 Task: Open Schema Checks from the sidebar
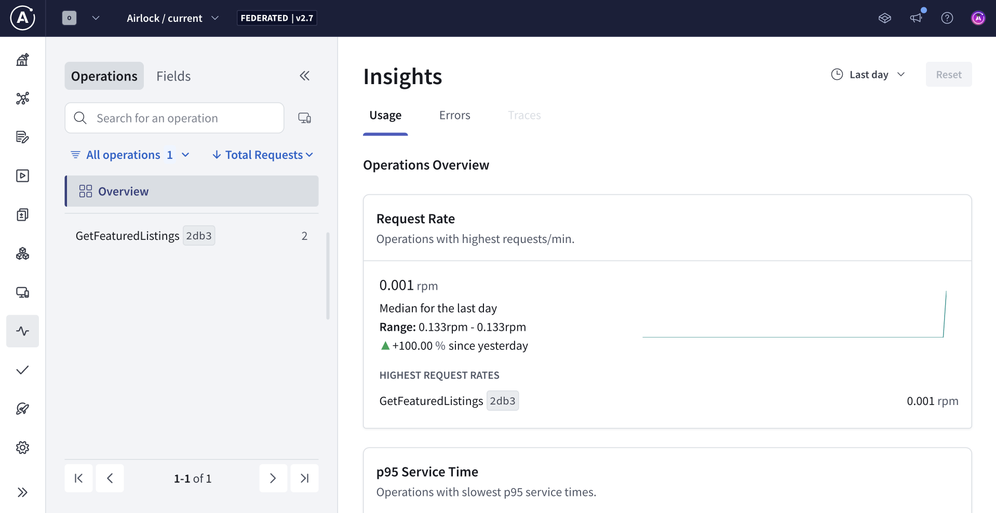click(22, 370)
